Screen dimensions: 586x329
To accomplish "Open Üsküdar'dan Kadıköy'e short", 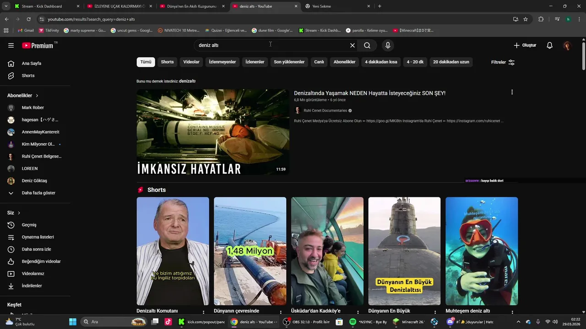I will [x=327, y=251].
